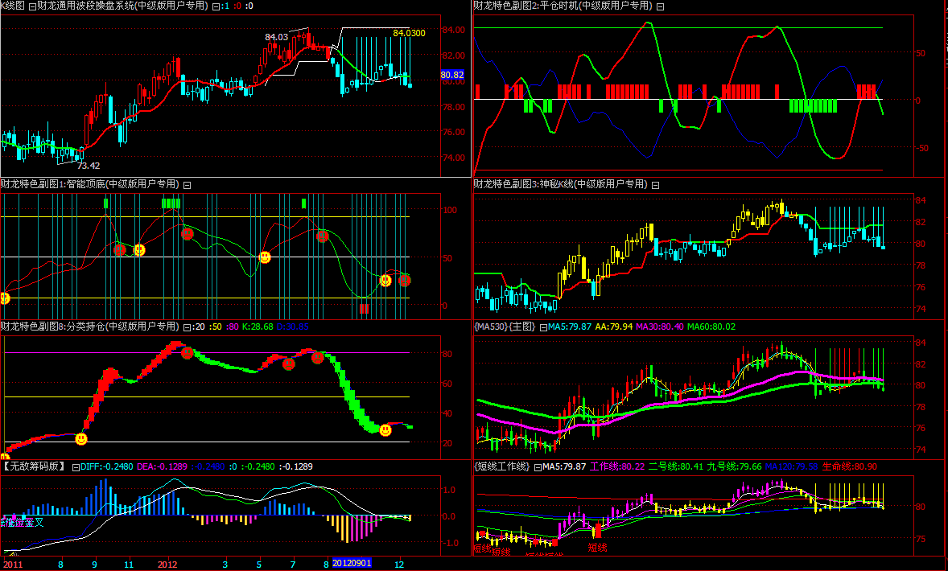Click the highlighted 80.82 price tag

[451, 75]
